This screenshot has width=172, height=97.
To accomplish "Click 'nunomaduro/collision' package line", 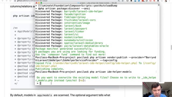I will [78, 40].
